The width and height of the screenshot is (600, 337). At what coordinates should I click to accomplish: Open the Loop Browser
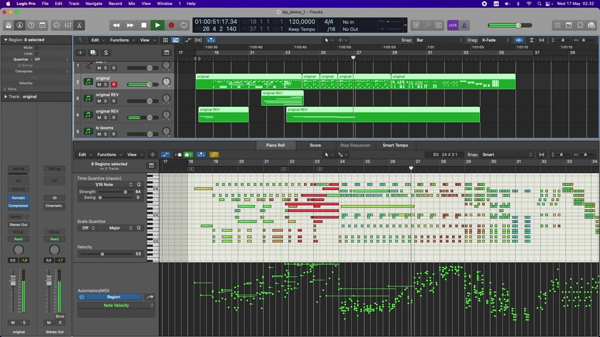[x=580, y=25]
